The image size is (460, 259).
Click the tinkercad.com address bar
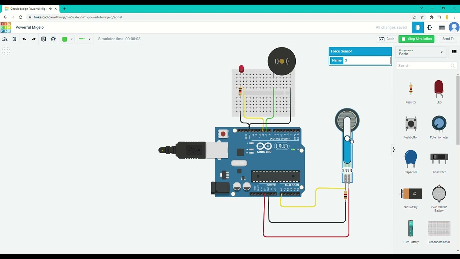(78, 17)
